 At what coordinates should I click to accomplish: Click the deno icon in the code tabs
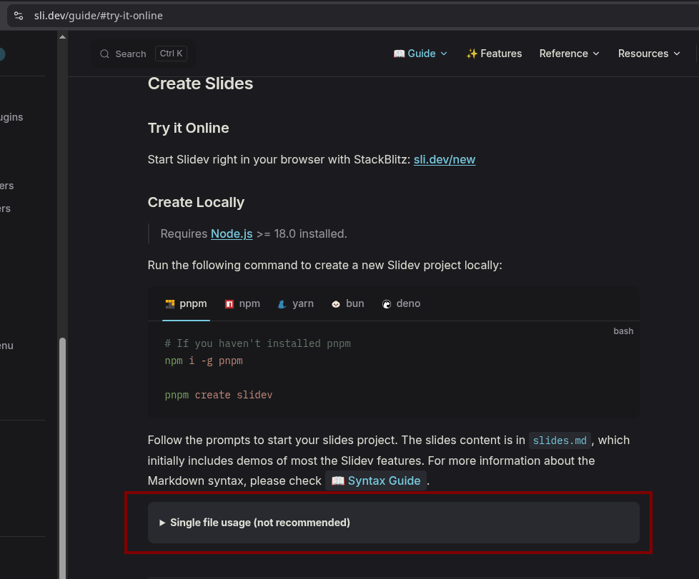(387, 303)
